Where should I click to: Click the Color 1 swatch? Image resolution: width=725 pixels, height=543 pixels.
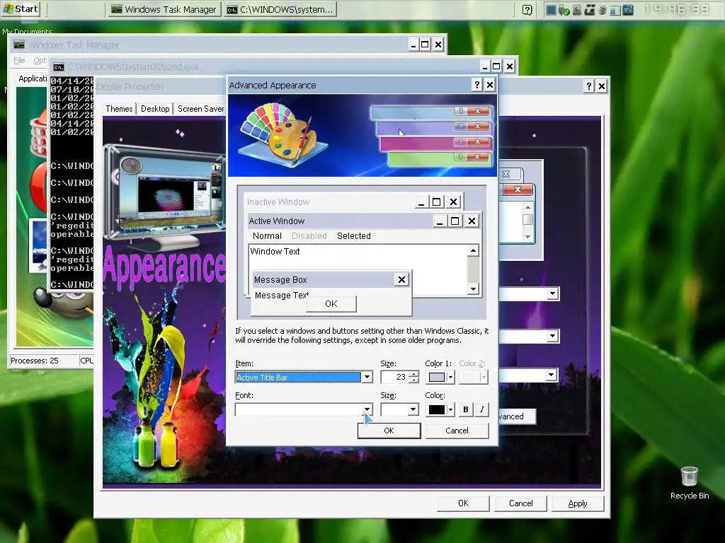coord(436,378)
